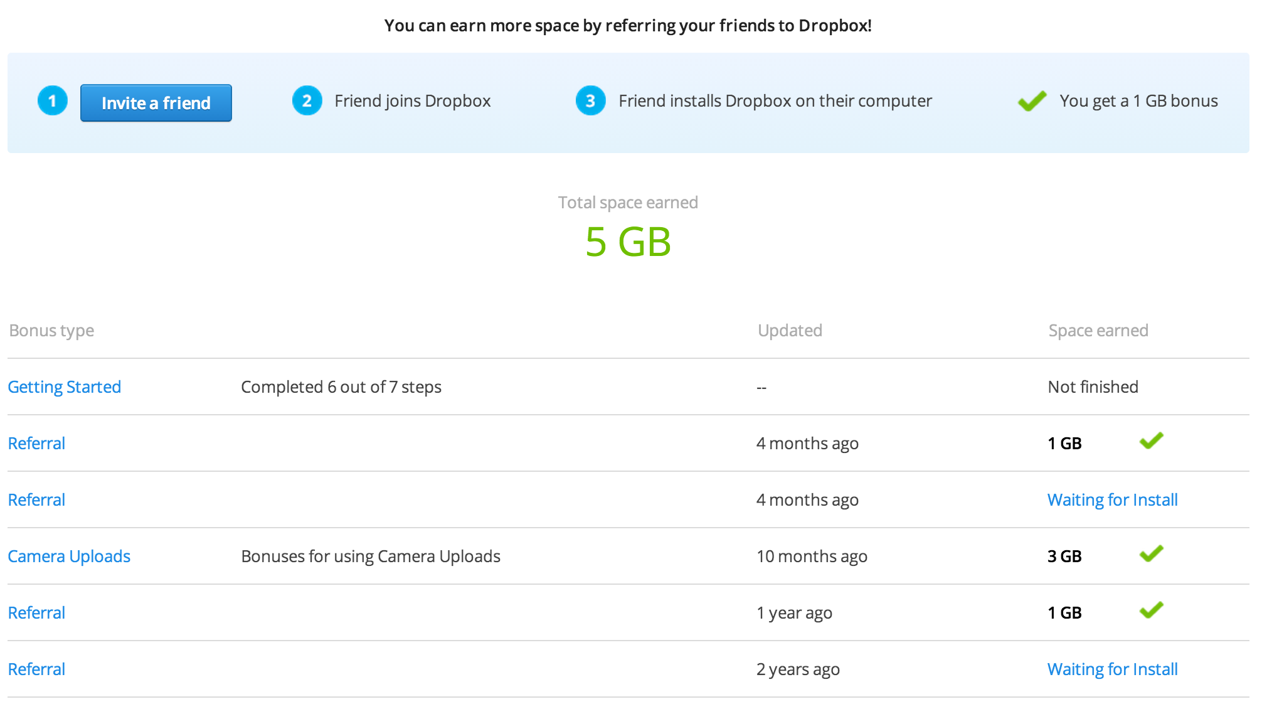The height and width of the screenshot is (714, 1262).
Task: Click checkmark on 1 year ago referral row
Action: coord(1152,610)
